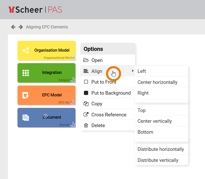Click the trash icon beside Delete
The height and width of the screenshot is (179, 205).
[x=86, y=125]
